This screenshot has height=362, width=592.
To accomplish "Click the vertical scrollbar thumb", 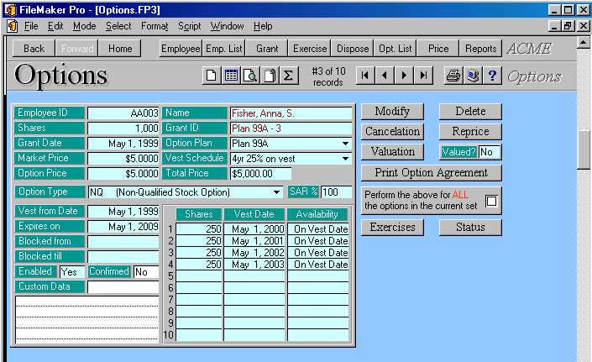I will coord(584,150).
